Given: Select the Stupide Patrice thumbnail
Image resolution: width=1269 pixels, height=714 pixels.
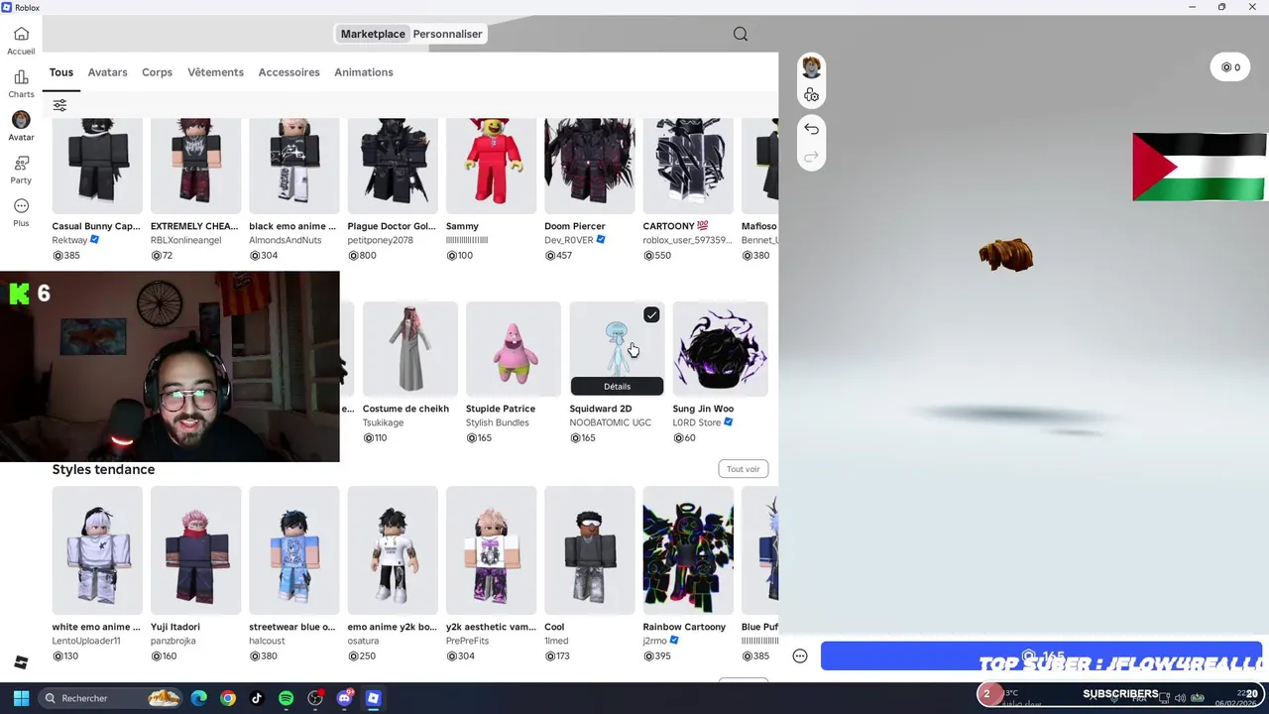Looking at the screenshot, I should click(x=514, y=348).
